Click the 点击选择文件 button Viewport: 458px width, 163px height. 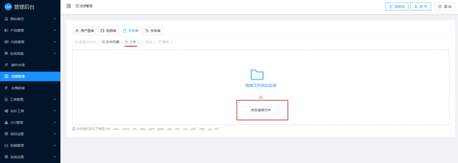(261, 110)
